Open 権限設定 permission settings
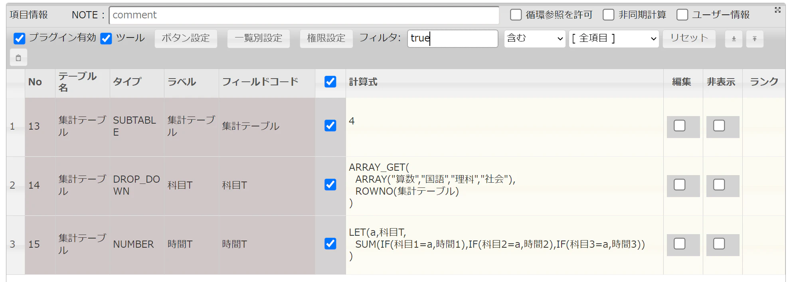This screenshot has width=795, height=282. pos(326,39)
